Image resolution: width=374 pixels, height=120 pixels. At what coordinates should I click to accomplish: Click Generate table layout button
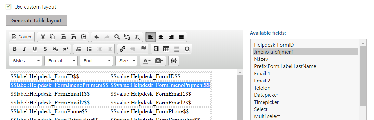point(36,20)
